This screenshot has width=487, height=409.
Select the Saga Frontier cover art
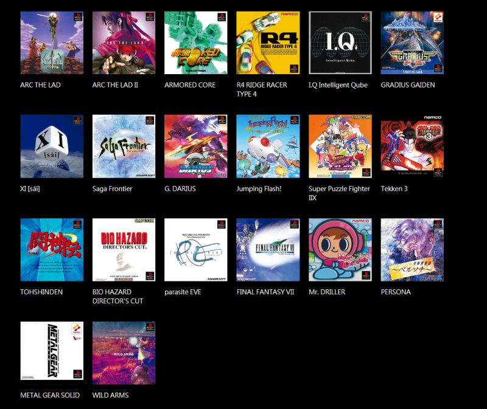(x=124, y=146)
